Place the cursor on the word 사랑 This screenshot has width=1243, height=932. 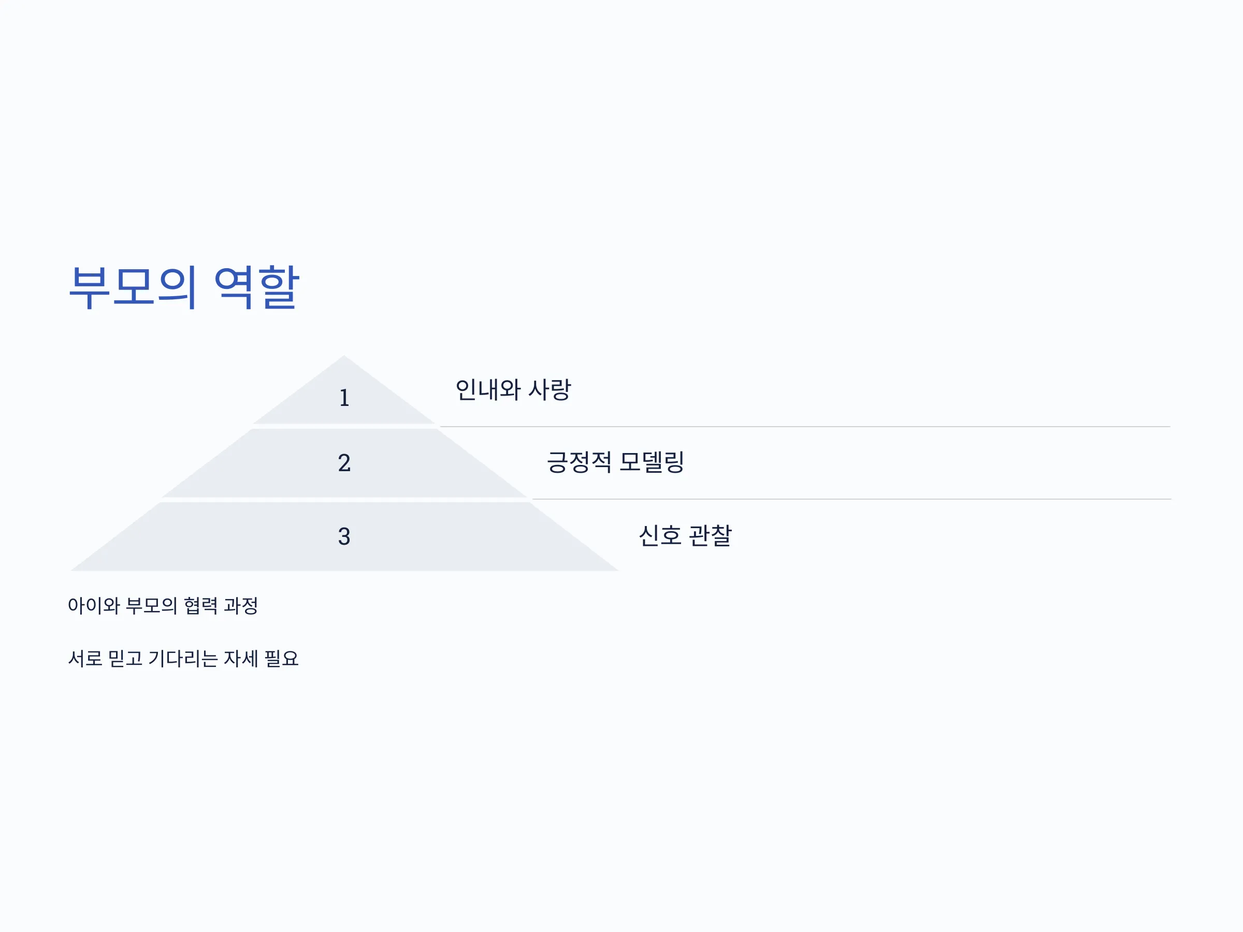pyautogui.click(x=550, y=390)
